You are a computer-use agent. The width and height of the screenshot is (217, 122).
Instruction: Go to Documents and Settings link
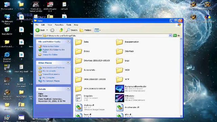click(54, 68)
